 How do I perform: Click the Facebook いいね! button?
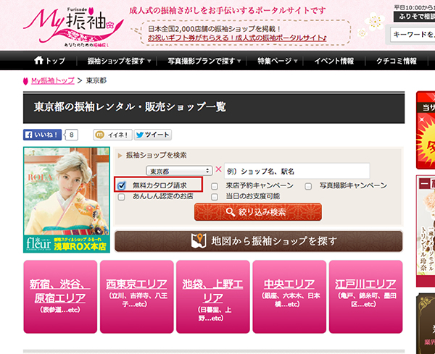tap(42, 135)
